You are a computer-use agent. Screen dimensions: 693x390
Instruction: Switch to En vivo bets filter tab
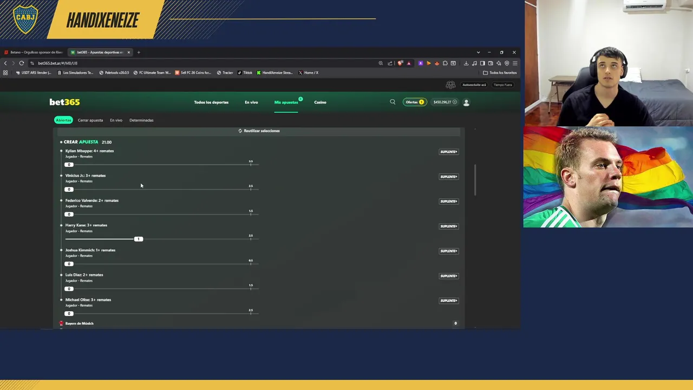(x=116, y=120)
